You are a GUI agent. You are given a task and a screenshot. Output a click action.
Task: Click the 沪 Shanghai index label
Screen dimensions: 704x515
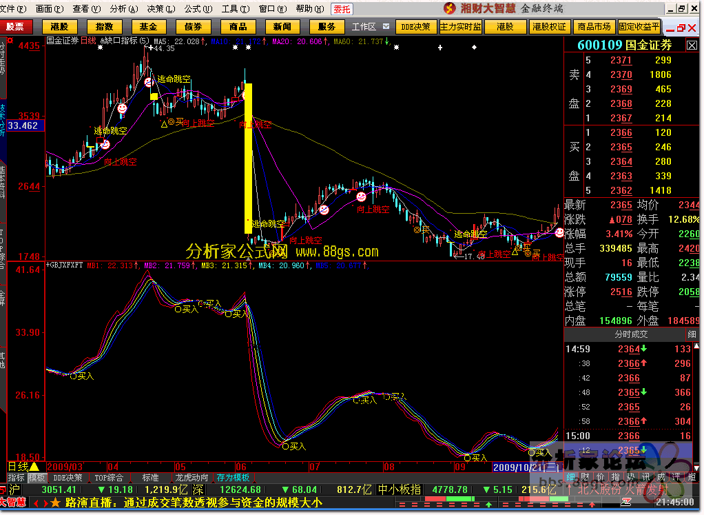14,489
